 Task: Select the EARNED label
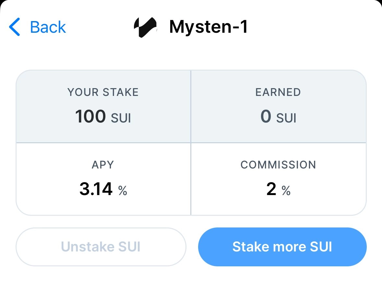point(278,92)
